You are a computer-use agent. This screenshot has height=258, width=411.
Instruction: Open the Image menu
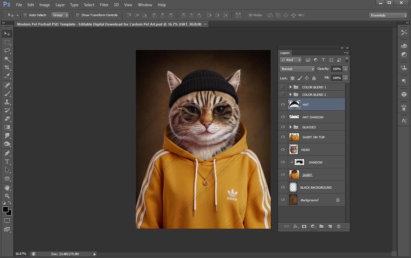tap(45, 5)
